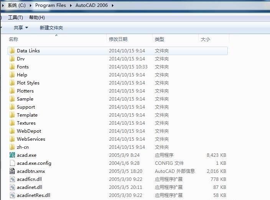
Task: Go to 系统 (C:) in the address bar
Action: [x=17, y=5]
